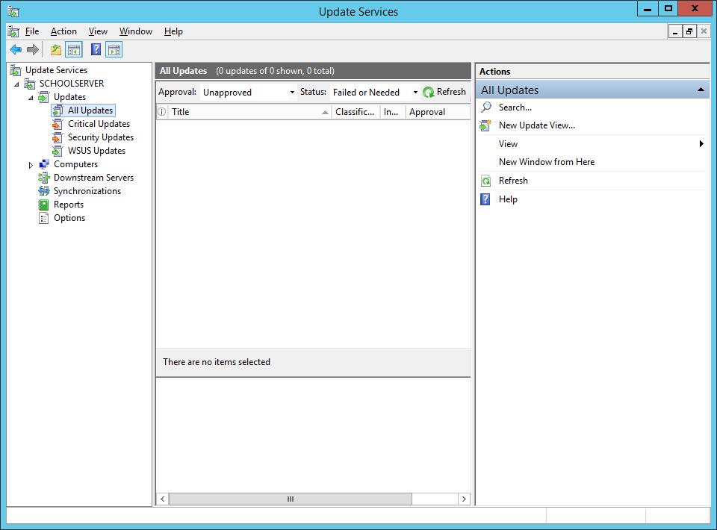Collapse the Updates tree node
Viewport: 717px width, 530px height.
pos(31,98)
